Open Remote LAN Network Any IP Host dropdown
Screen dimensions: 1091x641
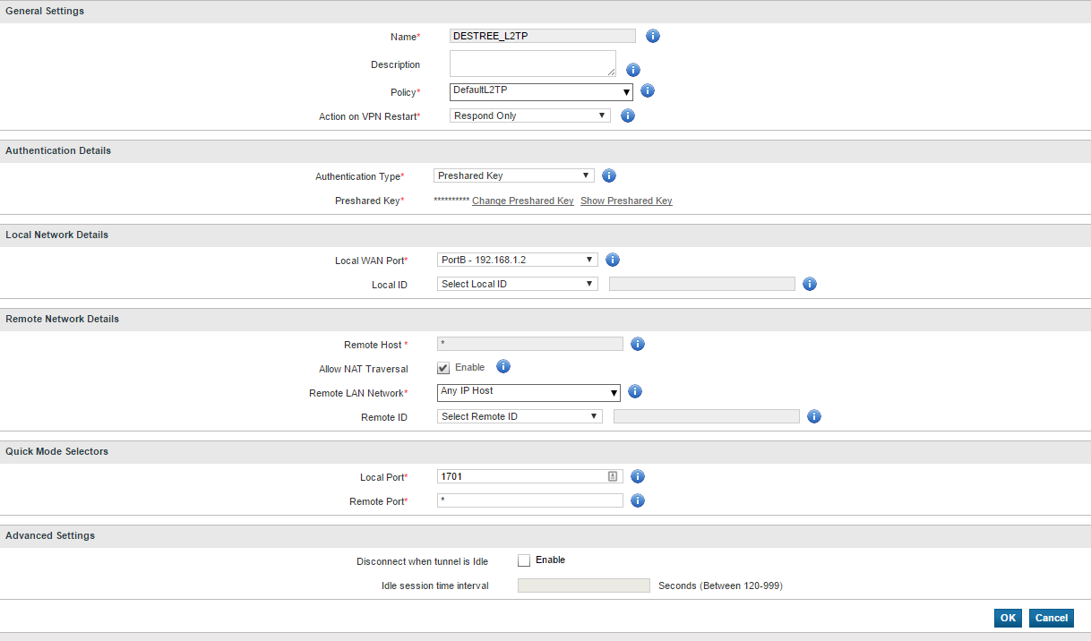[x=528, y=392]
